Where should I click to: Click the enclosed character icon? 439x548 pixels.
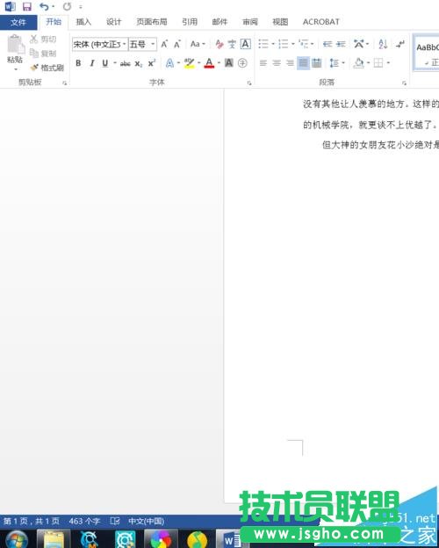point(242,63)
